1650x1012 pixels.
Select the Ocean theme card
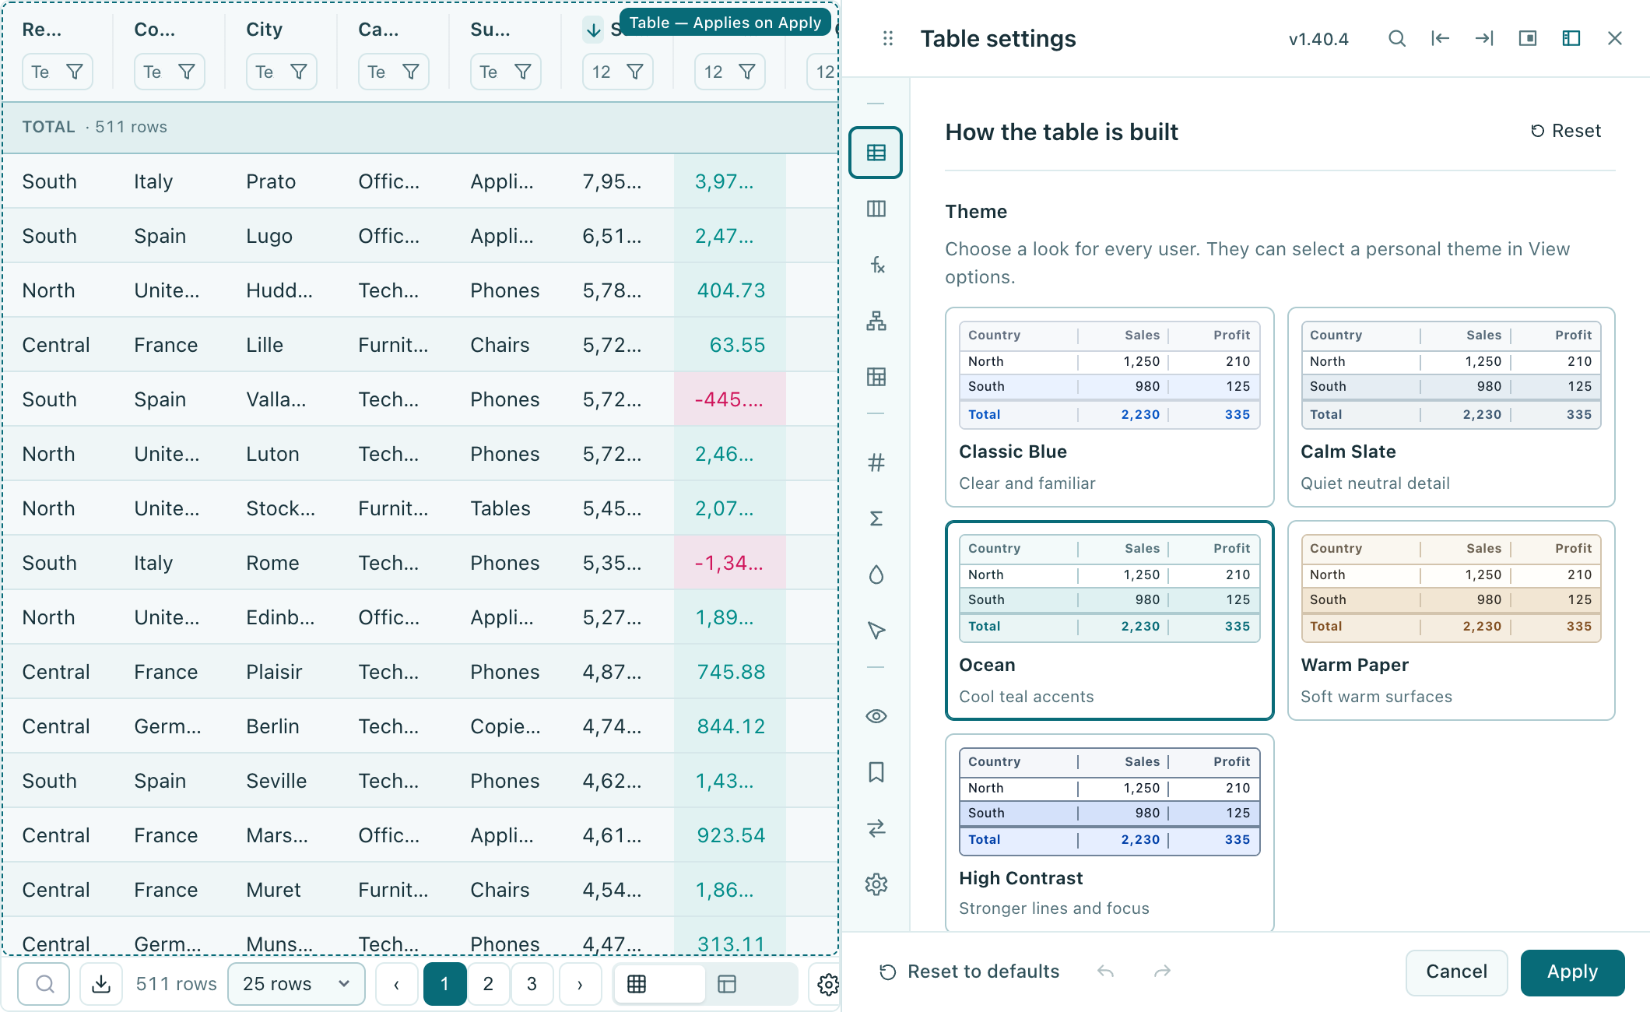pos(1109,620)
